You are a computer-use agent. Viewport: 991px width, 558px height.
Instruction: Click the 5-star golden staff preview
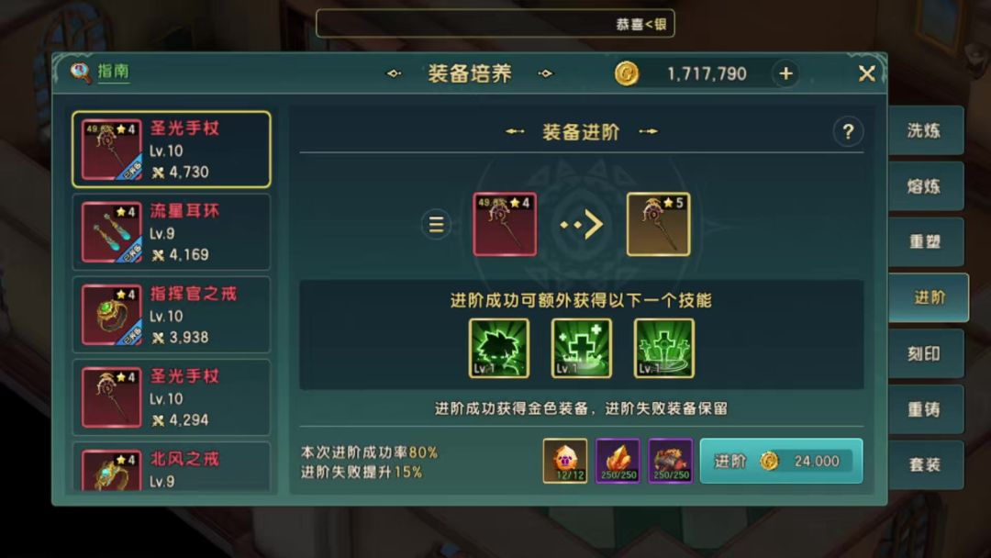[658, 224]
